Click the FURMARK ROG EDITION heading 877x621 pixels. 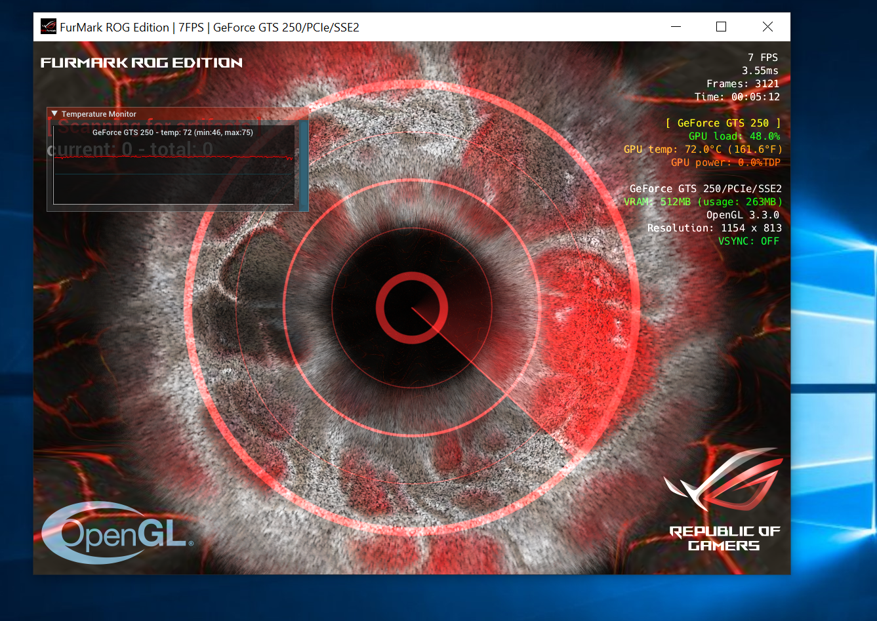pyautogui.click(x=142, y=63)
